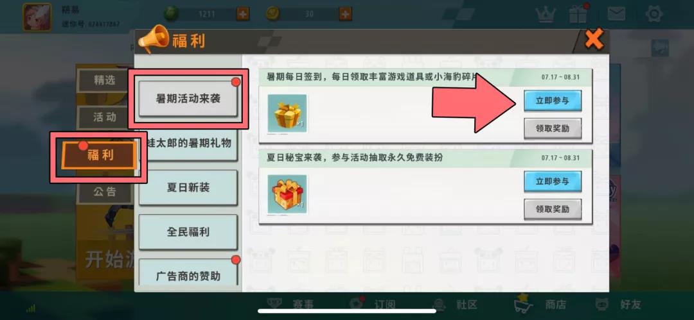Image resolution: width=694 pixels, height=320 pixels.
Task: Click 立即参与 for daily sign-in event
Action: coord(553,101)
